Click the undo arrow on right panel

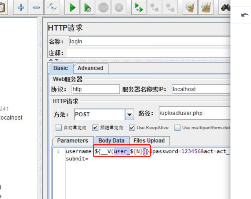click(x=245, y=15)
